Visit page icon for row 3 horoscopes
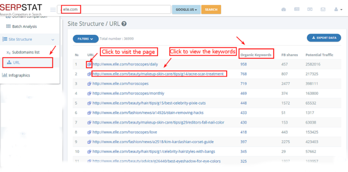 89,84
